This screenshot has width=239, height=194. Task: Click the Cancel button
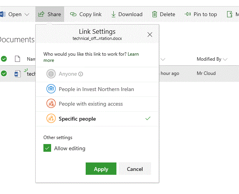click(135, 169)
